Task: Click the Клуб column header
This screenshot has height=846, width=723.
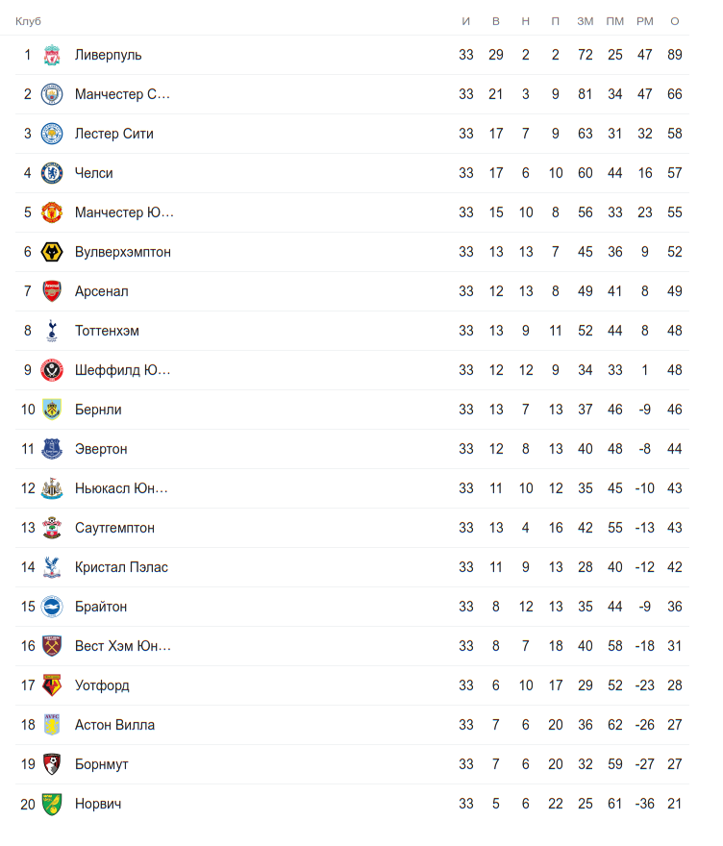Action: coord(28,21)
